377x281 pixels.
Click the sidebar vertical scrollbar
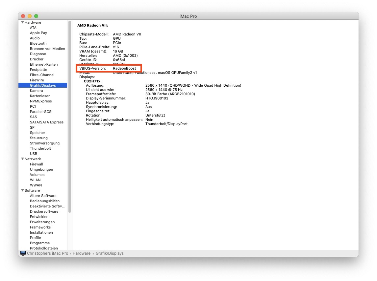point(70,117)
